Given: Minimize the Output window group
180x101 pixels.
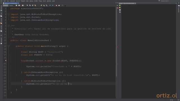Looking at the screenshot, I should point(176,3).
